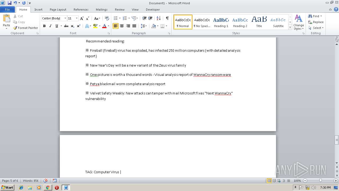
Task: Check spelling errors icon in status bar
Action: point(45,181)
